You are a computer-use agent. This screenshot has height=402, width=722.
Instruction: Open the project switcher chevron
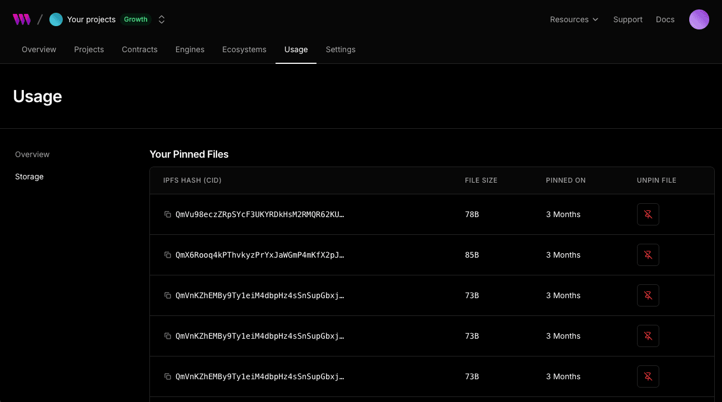tap(161, 19)
